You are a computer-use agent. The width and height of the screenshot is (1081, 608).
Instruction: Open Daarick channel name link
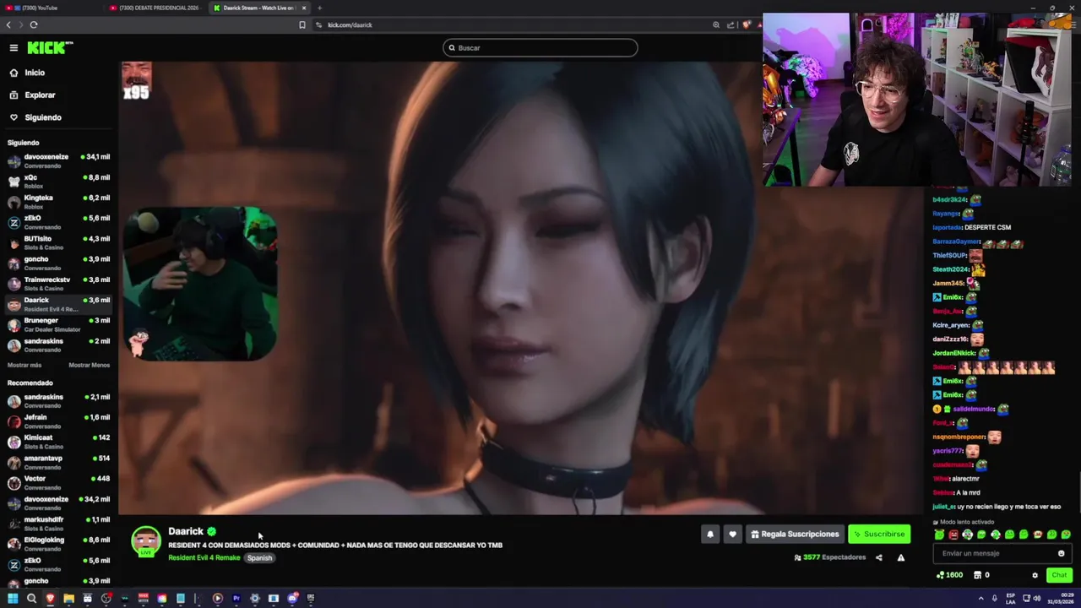point(186,531)
